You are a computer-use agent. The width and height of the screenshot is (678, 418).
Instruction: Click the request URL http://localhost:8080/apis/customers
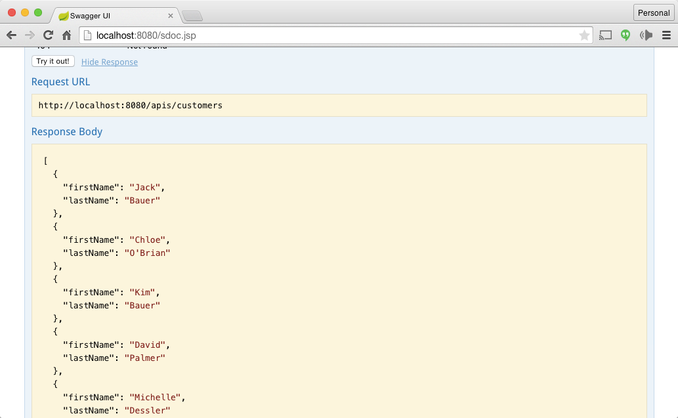pyautogui.click(x=130, y=106)
